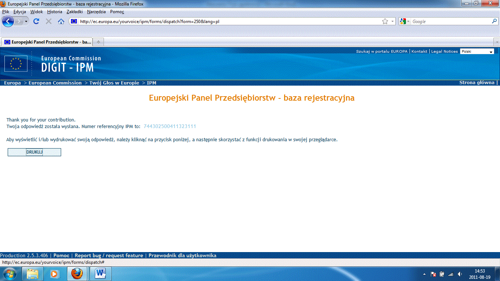Open Windows Explorer from taskbar

click(33, 274)
